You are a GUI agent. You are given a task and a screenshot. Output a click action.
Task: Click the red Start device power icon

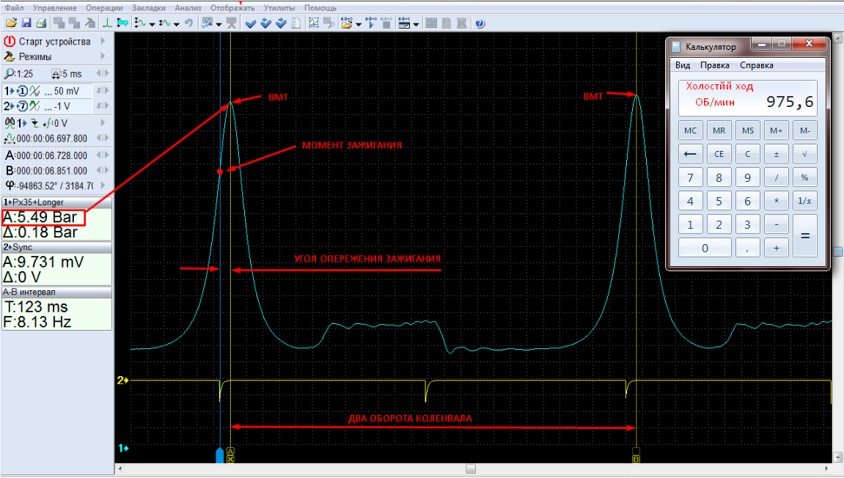(10, 41)
